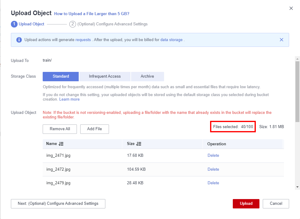Click the step 1 circle indicator

[x=14, y=24]
